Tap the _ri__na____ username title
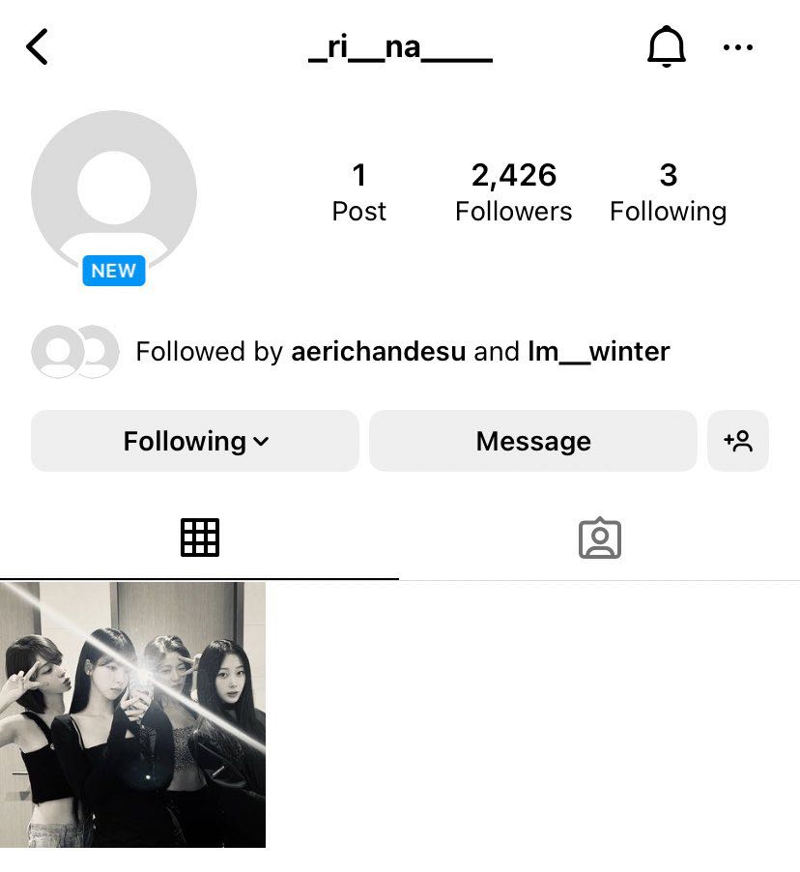Screen dimensions: 800x872 coord(400,47)
